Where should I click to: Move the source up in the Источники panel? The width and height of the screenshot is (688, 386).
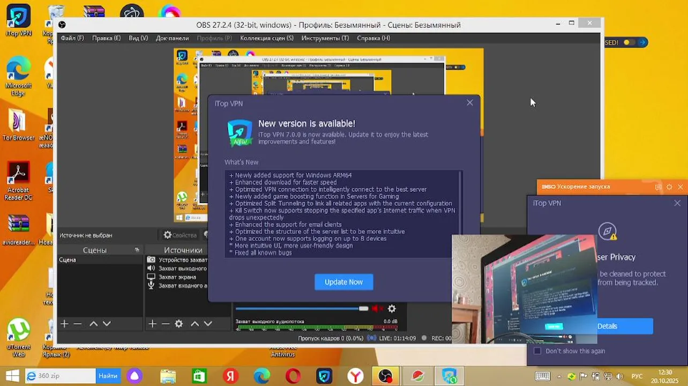[195, 324]
